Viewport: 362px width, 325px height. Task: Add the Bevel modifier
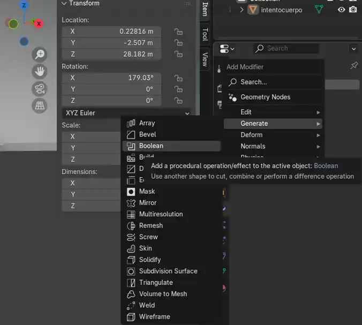click(x=171, y=134)
